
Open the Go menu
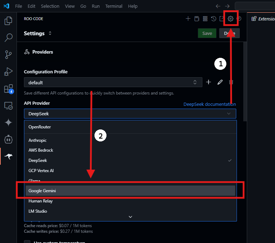[83, 6]
